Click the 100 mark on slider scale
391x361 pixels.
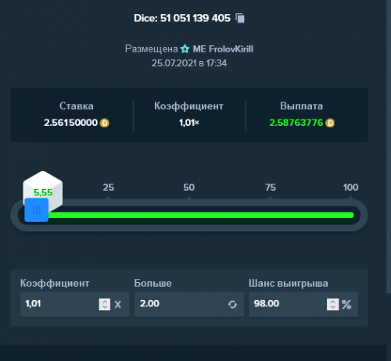point(350,188)
